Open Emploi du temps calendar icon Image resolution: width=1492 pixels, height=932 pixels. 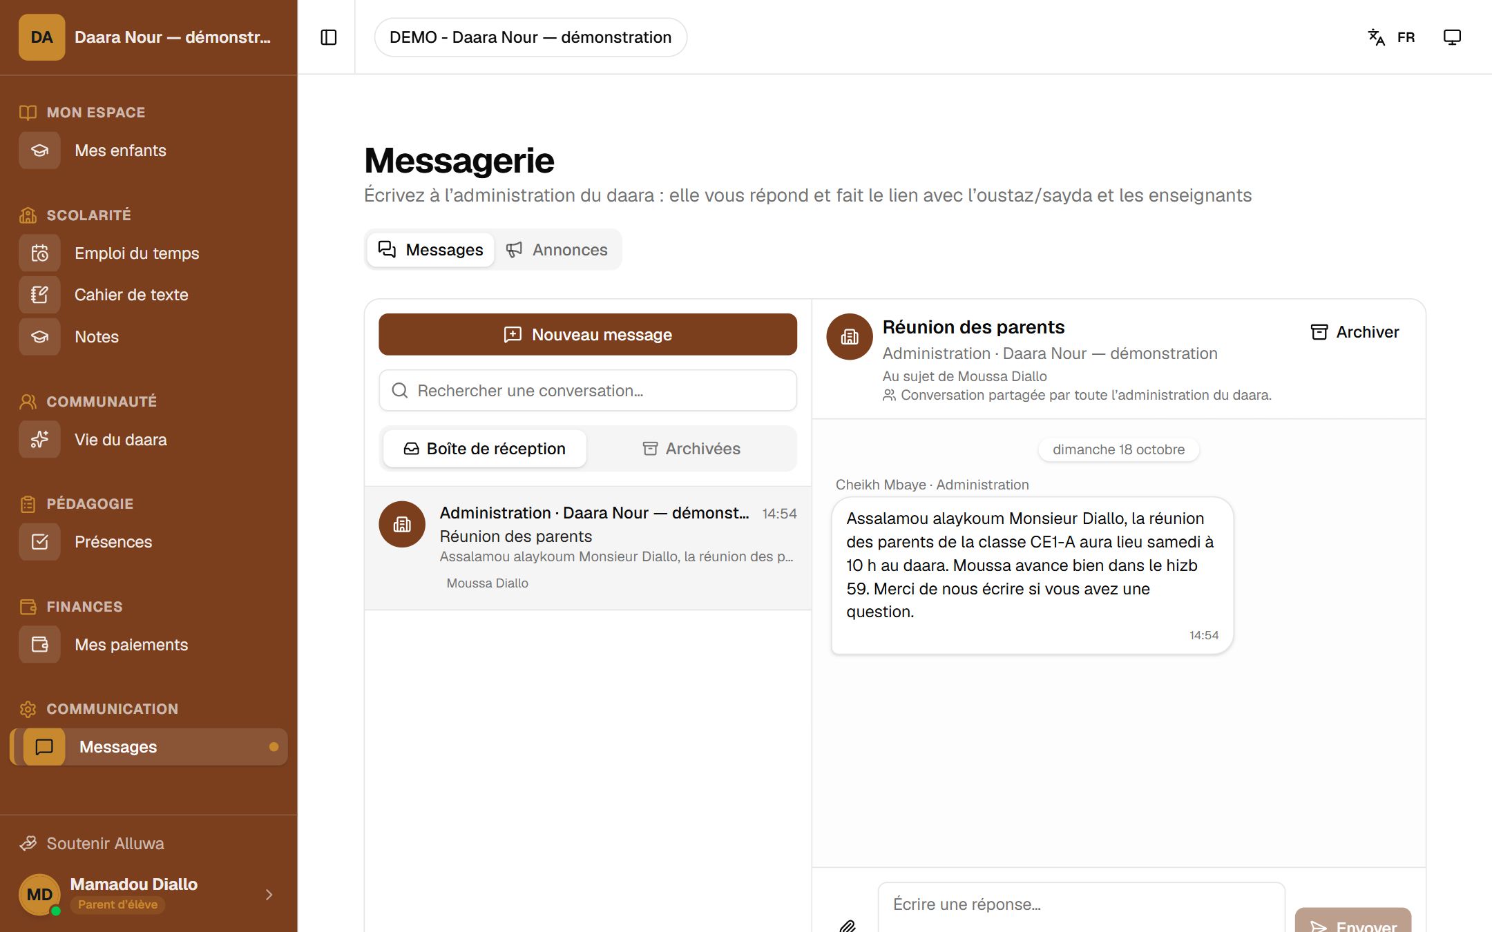(x=39, y=253)
